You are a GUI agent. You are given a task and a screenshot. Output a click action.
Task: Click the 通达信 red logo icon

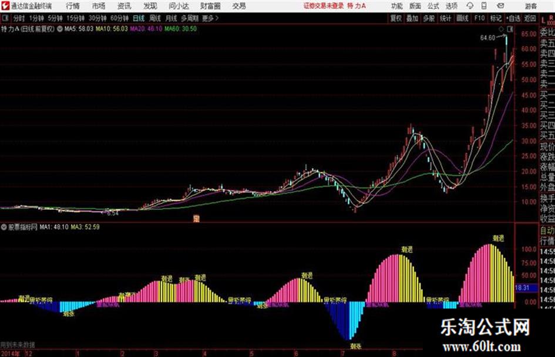click(5, 6)
